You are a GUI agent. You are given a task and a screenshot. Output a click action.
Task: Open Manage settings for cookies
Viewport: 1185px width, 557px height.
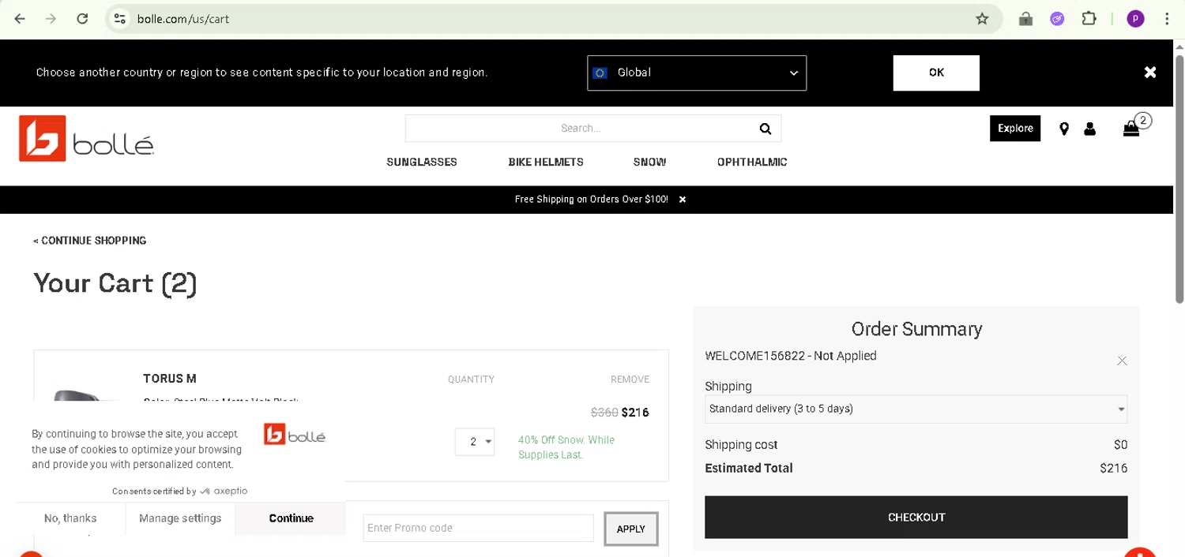pyautogui.click(x=180, y=518)
